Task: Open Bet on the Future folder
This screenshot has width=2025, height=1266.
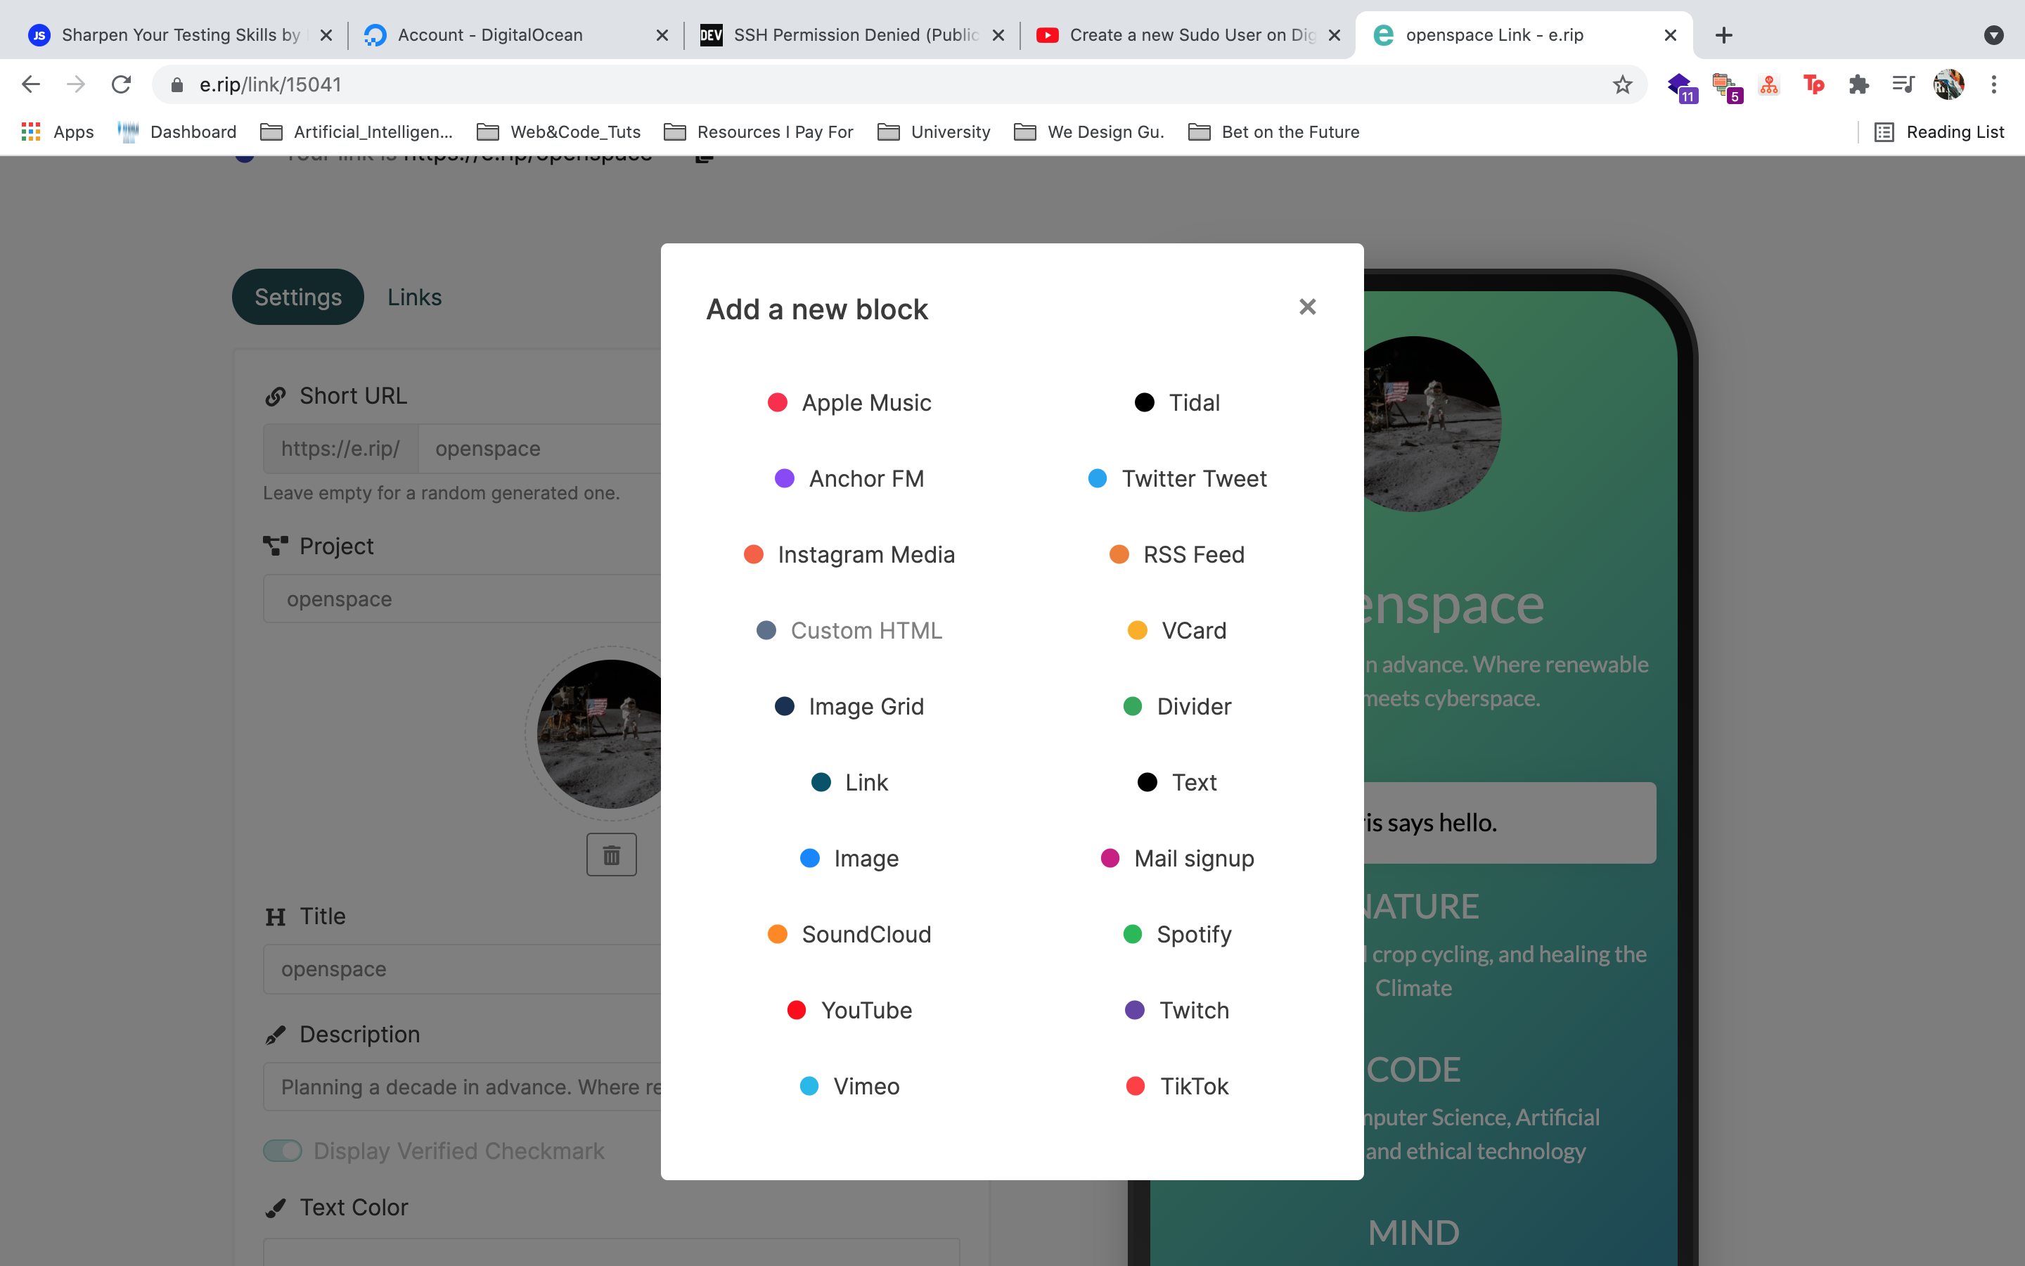Action: pos(1273,132)
